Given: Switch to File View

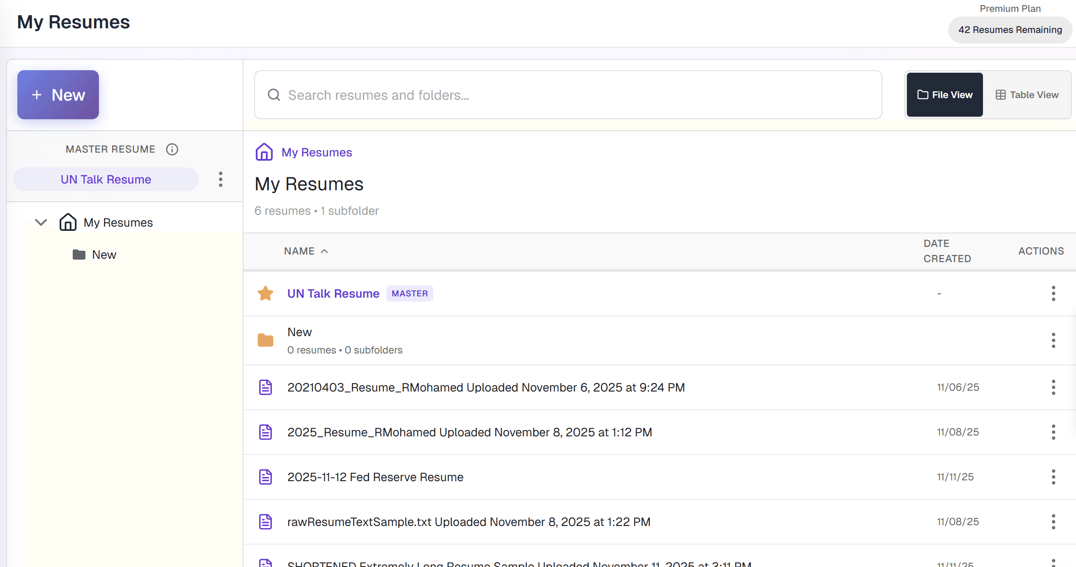Looking at the screenshot, I should click(945, 95).
